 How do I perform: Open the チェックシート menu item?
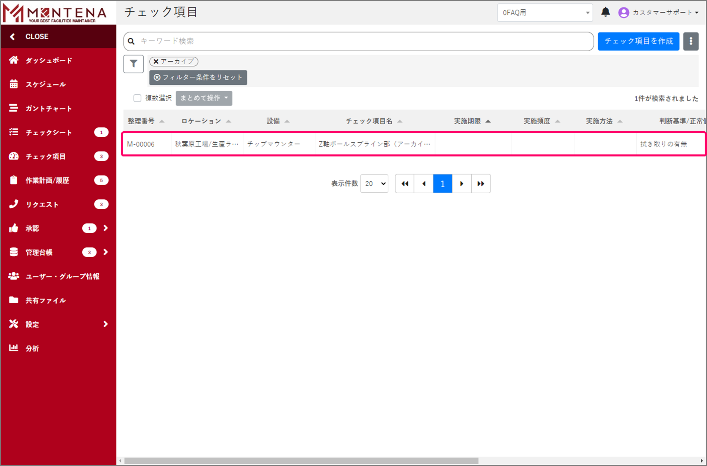coord(49,132)
